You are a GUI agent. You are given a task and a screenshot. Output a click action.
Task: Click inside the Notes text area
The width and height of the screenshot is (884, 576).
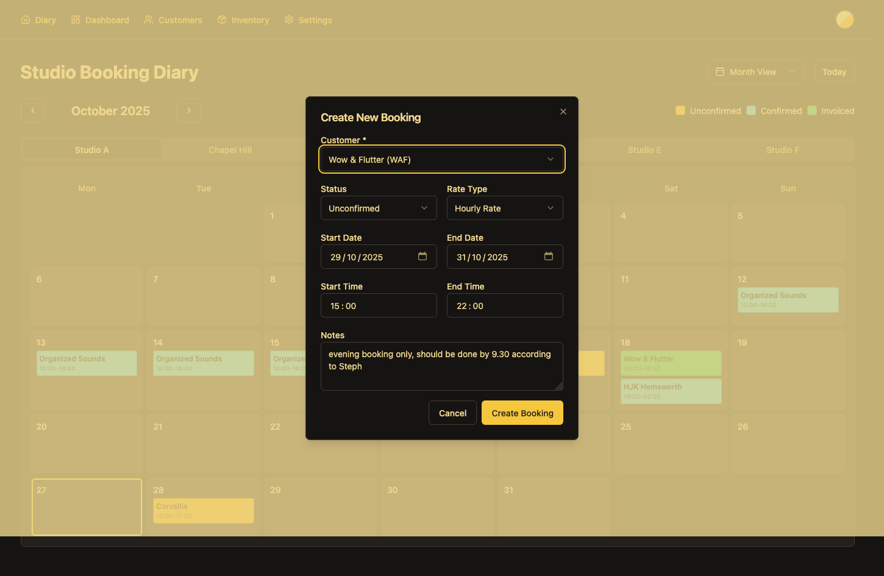pos(441,366)
